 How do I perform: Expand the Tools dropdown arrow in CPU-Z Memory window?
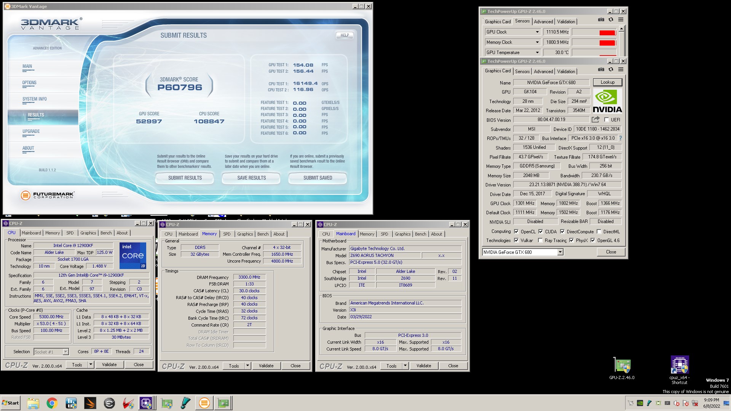pos(247,366)
